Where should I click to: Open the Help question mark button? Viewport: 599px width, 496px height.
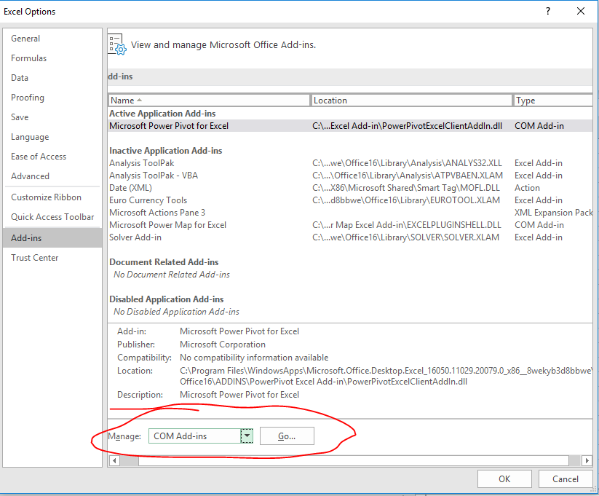548,11
